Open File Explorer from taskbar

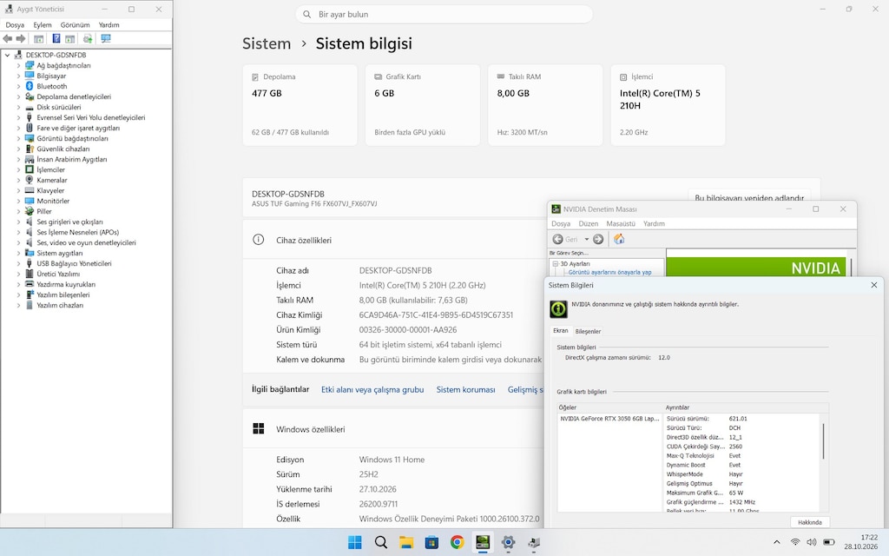(406, 542)
